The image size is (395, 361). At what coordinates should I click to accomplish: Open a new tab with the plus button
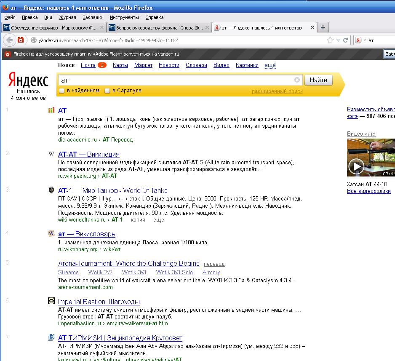pyautogui.click(x=323, y=27)
